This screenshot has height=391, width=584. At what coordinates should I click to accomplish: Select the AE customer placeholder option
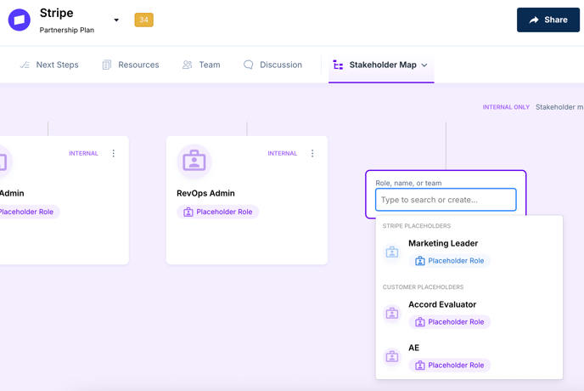click(414, 348)
